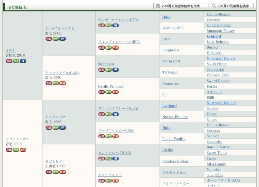Click orange 繁殖 badge under グッバイヘイロー(USA)
This screenshot has width=259, height=187.
[115, 136]
